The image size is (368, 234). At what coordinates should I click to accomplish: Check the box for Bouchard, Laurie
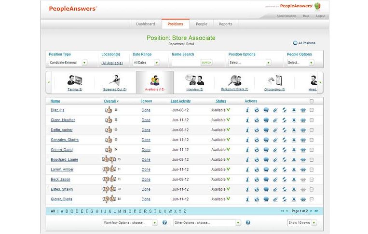coord(312,159)
